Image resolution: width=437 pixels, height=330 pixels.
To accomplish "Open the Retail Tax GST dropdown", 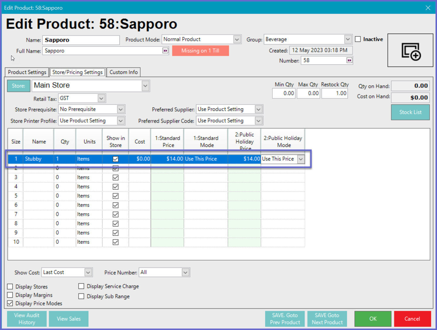I will (x=101, y=98).
